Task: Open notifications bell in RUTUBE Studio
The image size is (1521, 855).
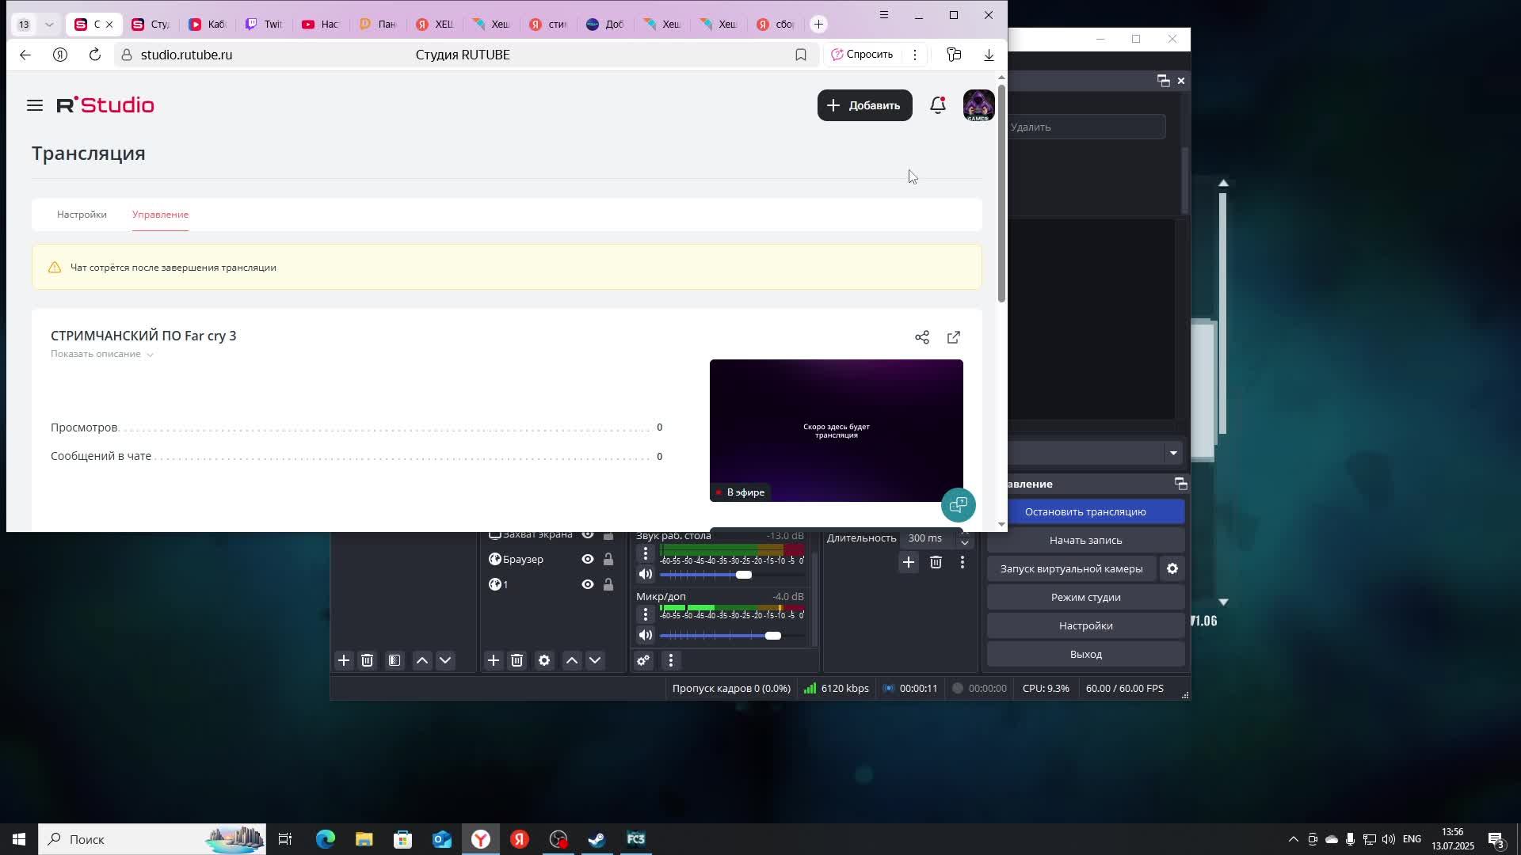Action: pyautogui.click(x=938, y=104)
